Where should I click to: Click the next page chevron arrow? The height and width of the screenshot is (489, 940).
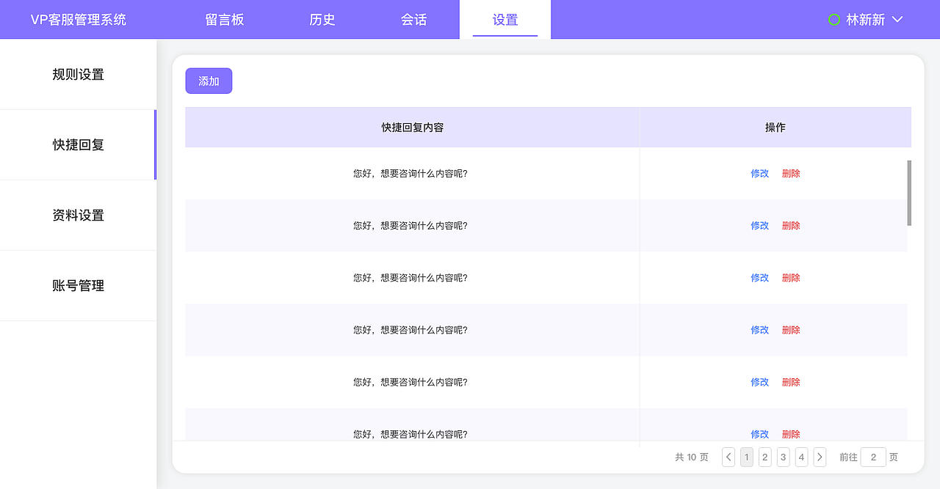tap(820, 457)
